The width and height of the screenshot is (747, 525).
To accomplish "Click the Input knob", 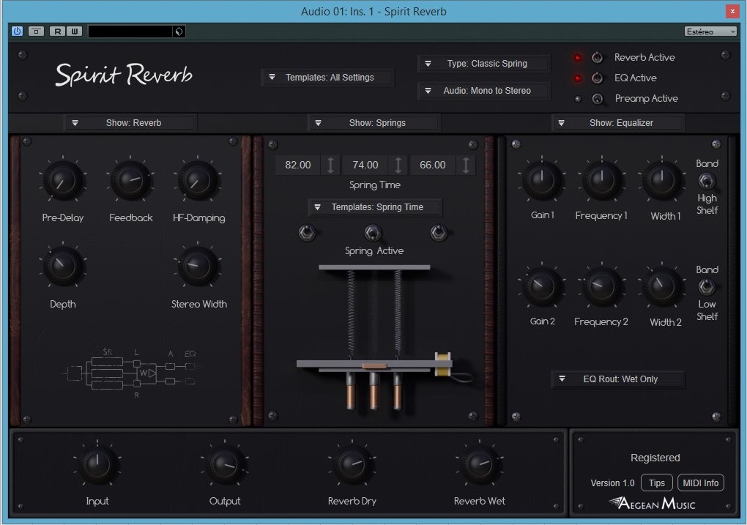I will coord(97,464).
